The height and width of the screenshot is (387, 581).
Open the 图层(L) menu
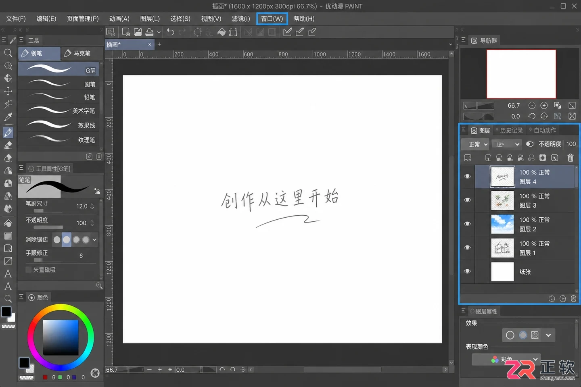coord(150,19)
